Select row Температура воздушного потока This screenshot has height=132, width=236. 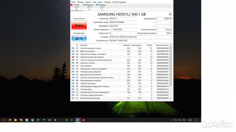coord(121,86)
